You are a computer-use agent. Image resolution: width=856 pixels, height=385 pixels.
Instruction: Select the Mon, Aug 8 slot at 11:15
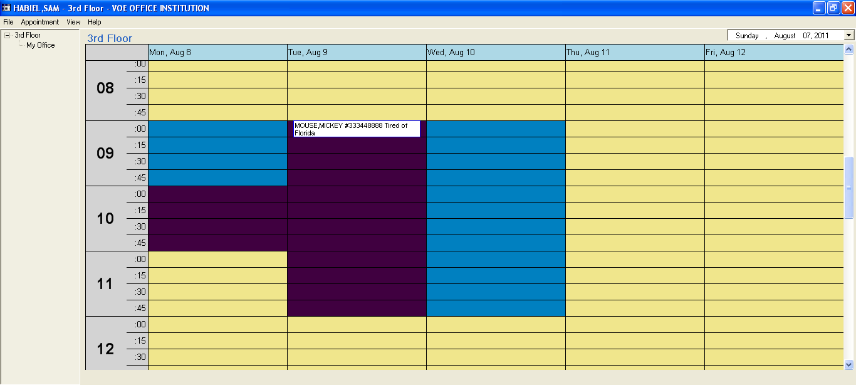click(217, 276)
